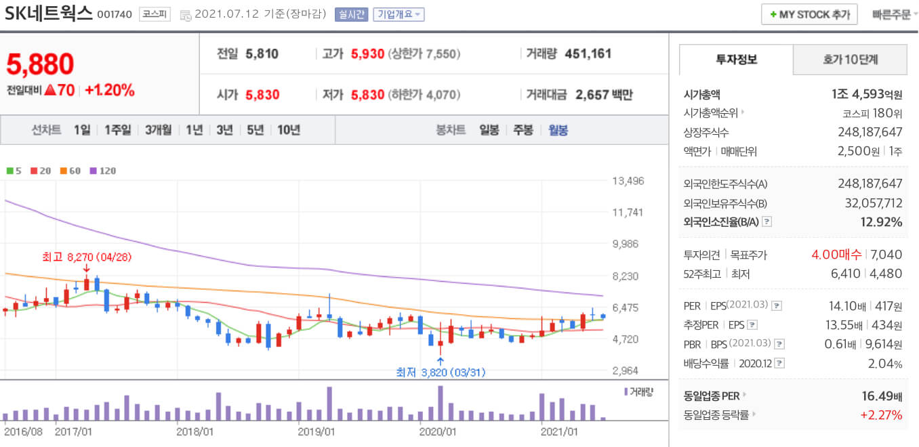Image resolution: width=919 pixels, height=447 pixels.
Task: Click the 거래대금 value 2,657 백만
Action: point(604,95)
